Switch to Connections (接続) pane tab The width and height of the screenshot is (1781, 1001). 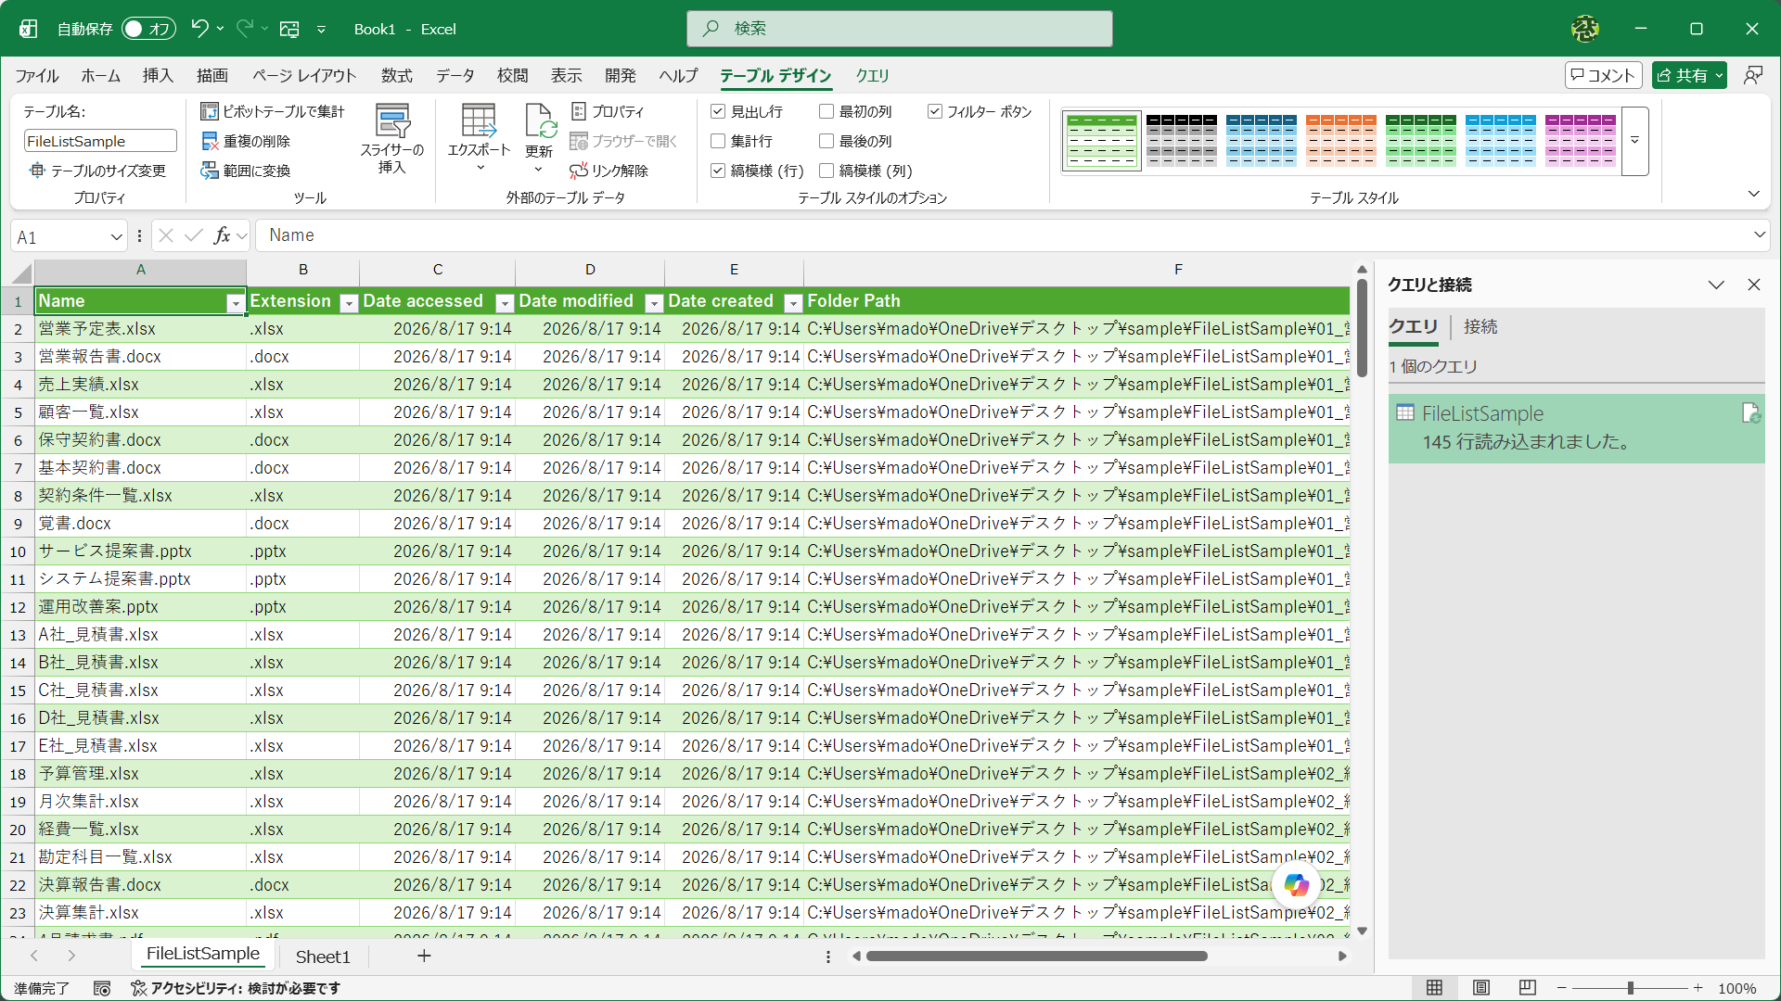point(1480,326)
